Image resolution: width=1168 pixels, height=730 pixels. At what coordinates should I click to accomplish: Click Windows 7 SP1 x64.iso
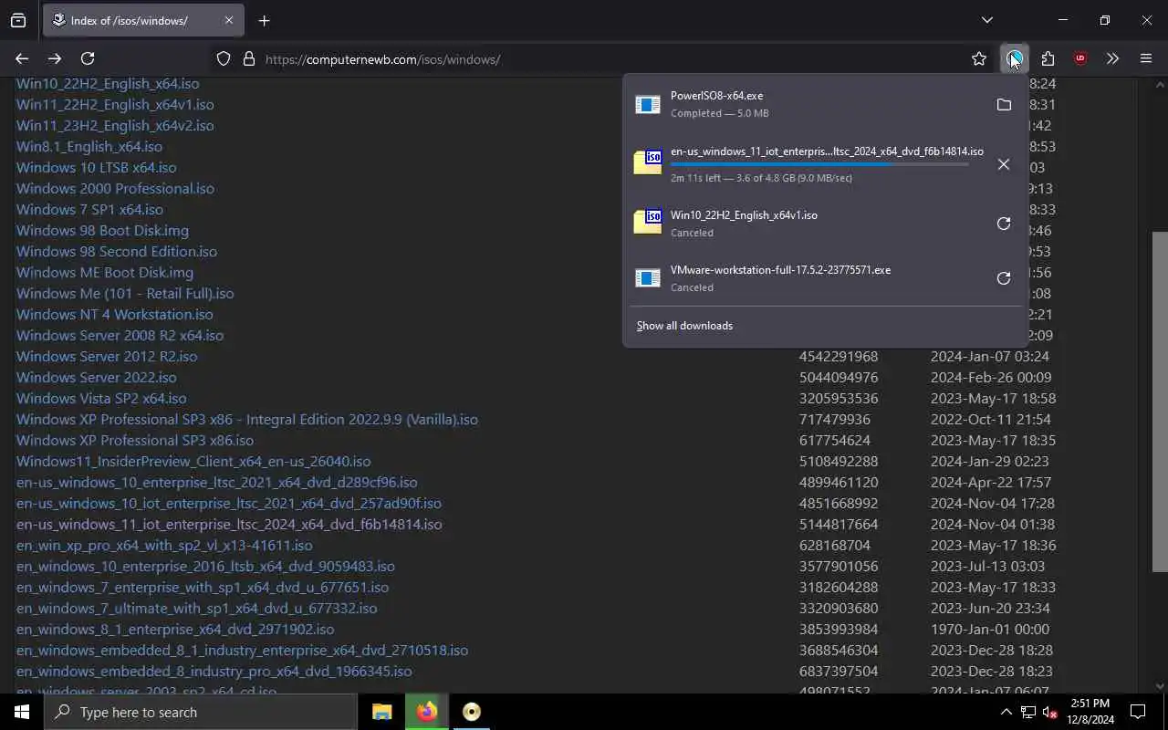tap(89, 209)
